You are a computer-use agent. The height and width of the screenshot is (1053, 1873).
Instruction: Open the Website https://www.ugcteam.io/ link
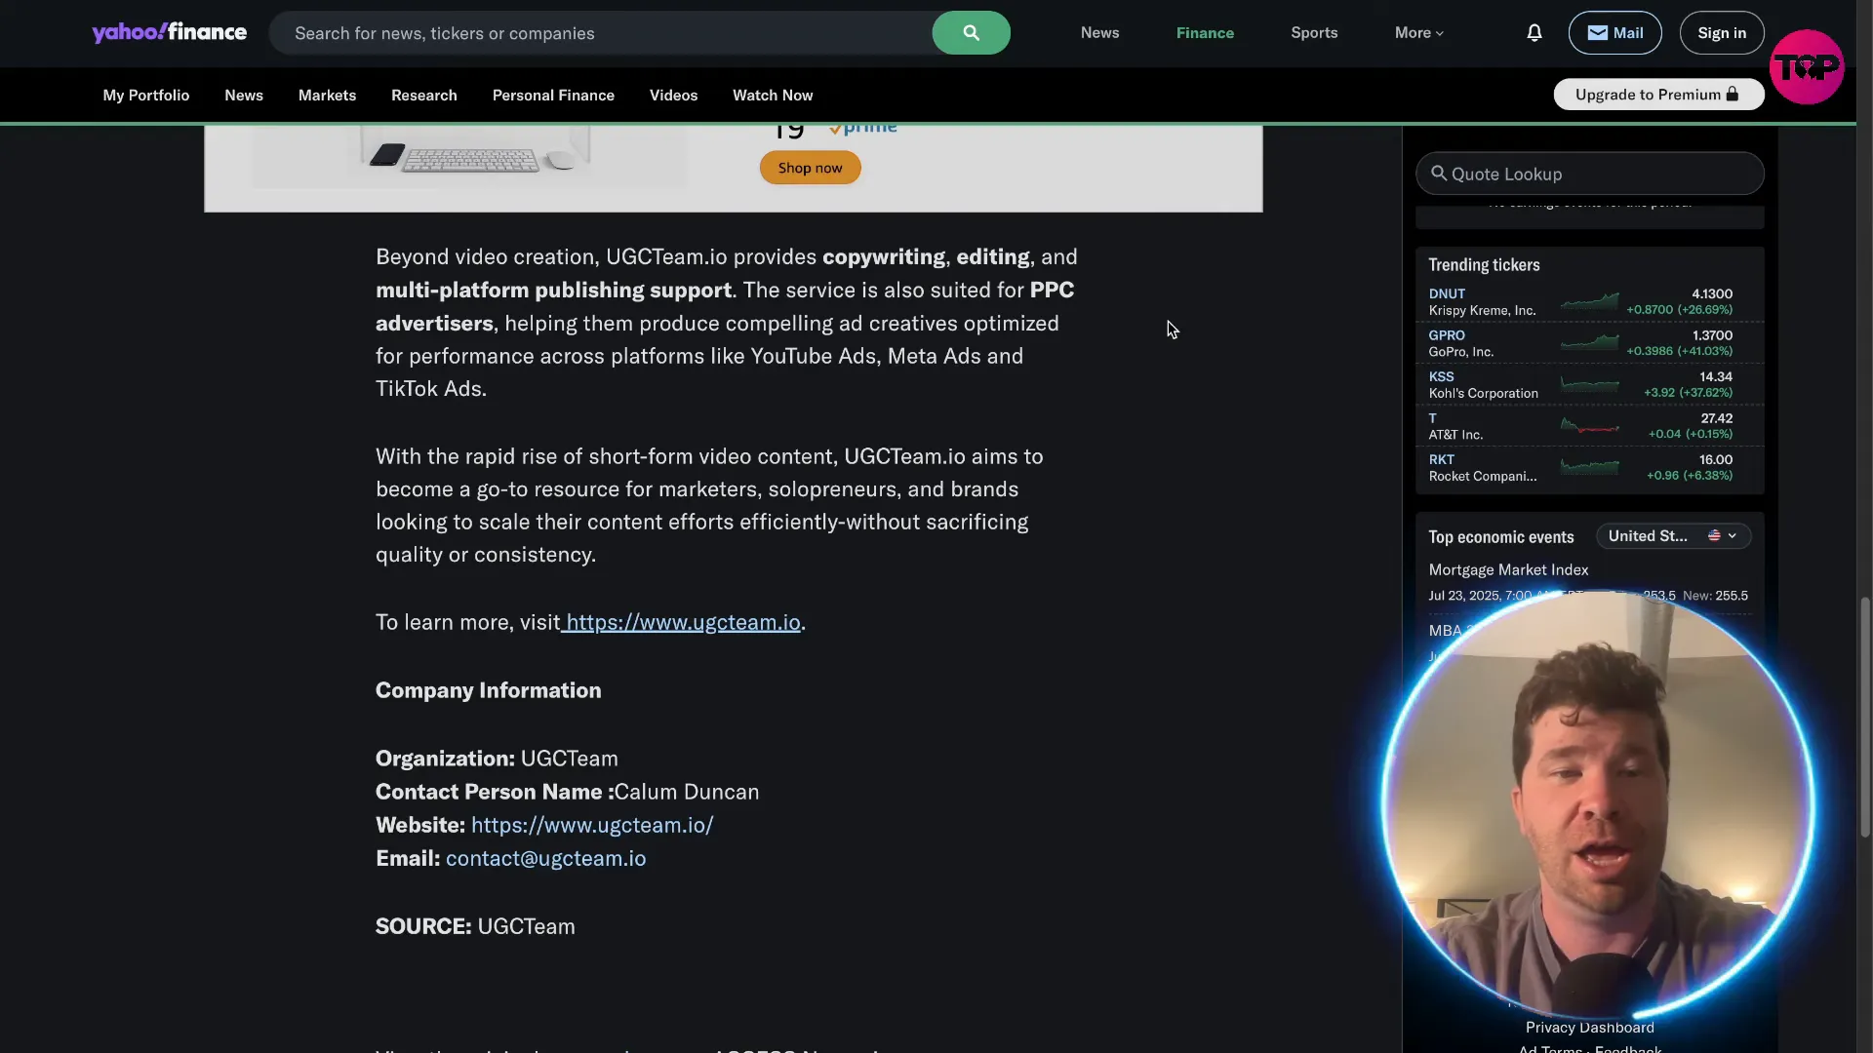click(x=592, y=825)
